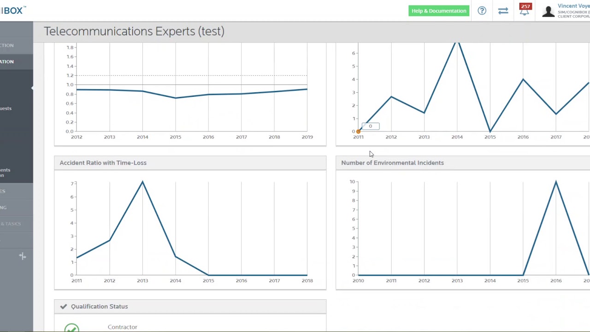Click 2016 peak in Environmental Incidents chart
Screen dimensions: 590x332
(556, 182)
